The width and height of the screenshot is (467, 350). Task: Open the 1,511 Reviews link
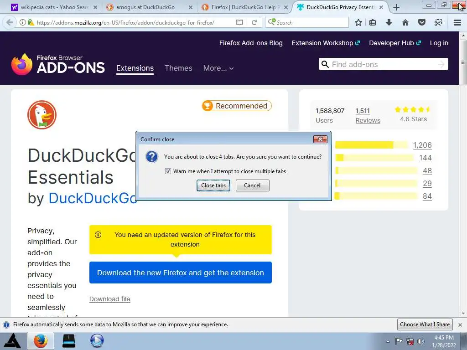tap(368, 115)
